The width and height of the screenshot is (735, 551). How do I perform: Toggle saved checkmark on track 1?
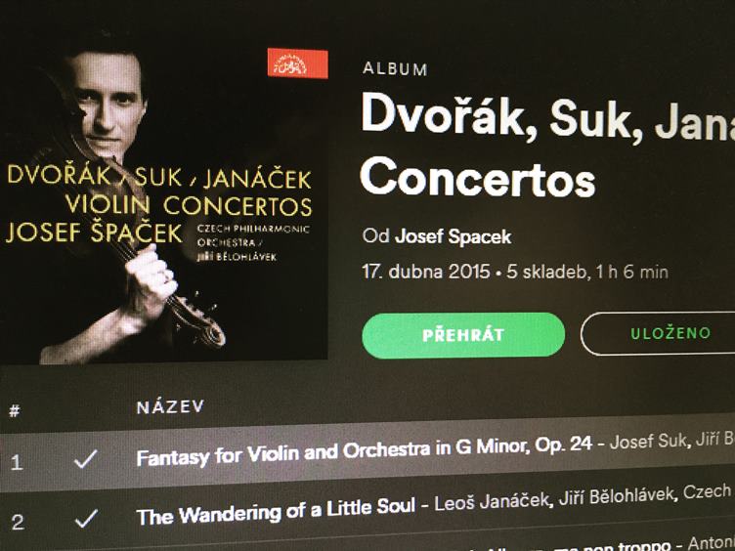[x=86, y=459]
